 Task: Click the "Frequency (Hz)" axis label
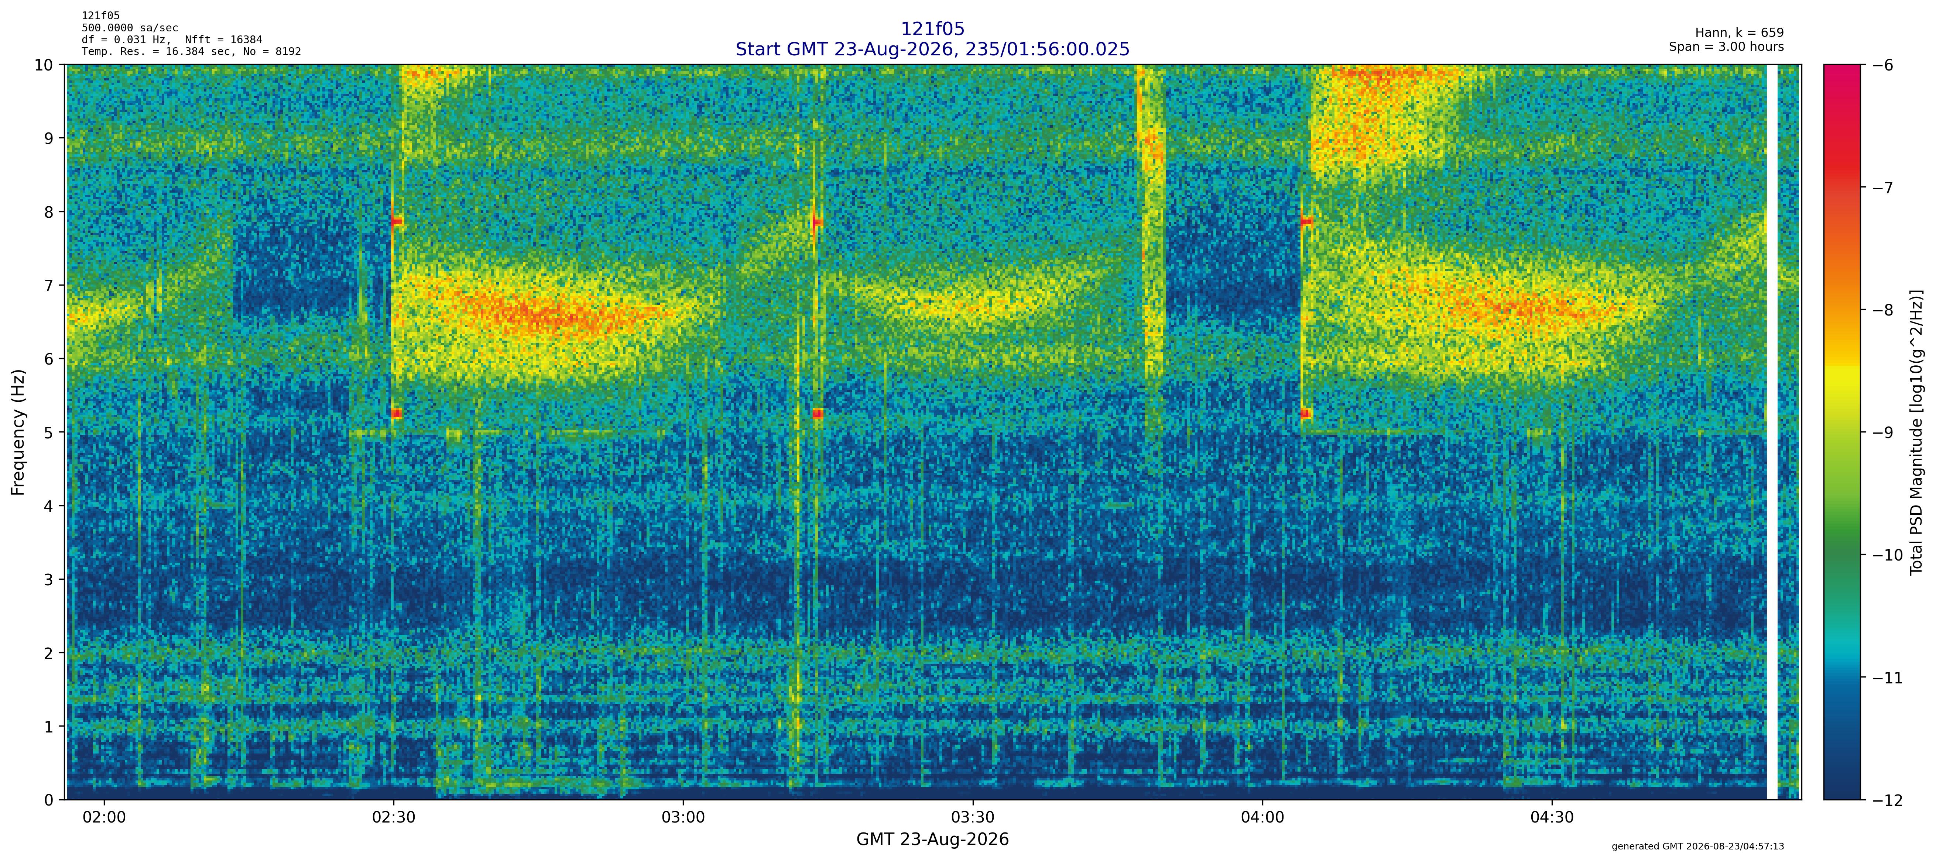click(18, 432)
